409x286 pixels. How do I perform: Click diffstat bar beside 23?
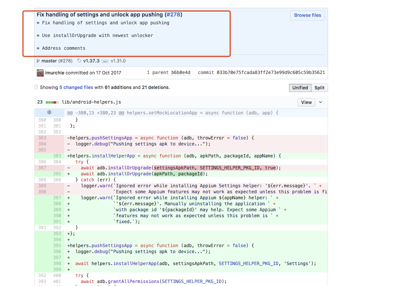tap(52, 102)
